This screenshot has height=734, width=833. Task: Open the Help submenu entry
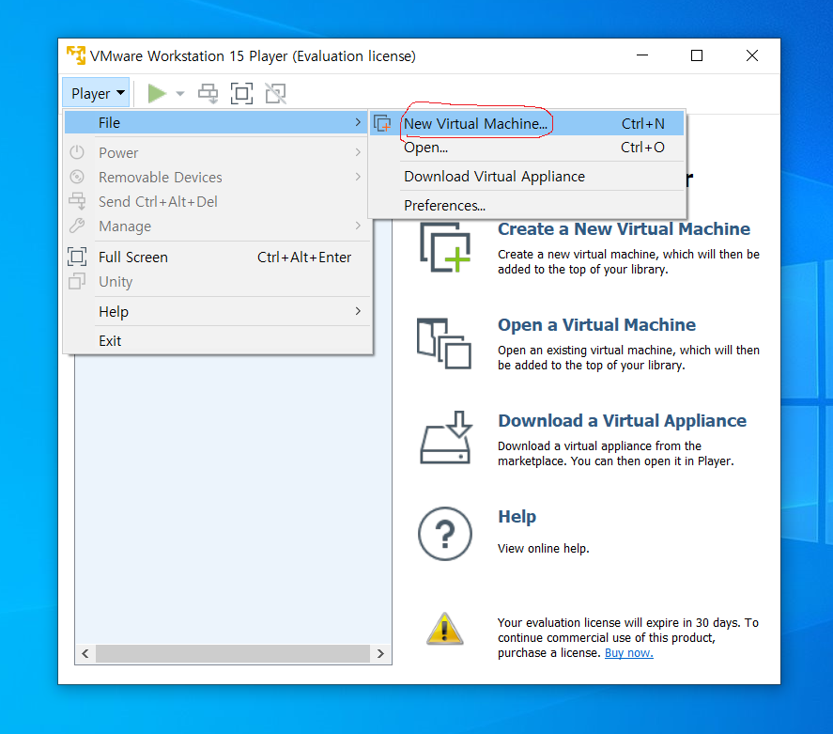coord(216,311)
